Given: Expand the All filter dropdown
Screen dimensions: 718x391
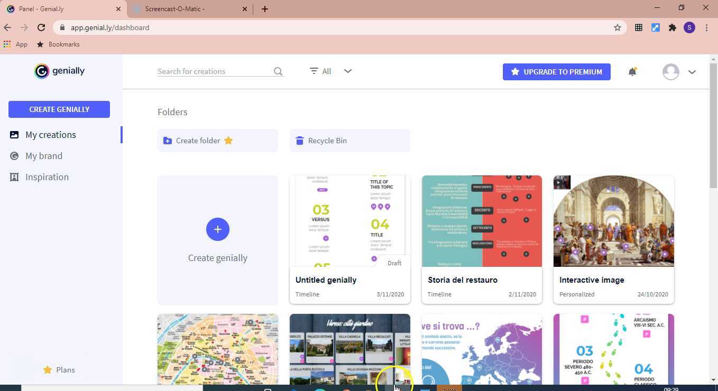Looking at the screenshot, I should [x=347, y=71].
